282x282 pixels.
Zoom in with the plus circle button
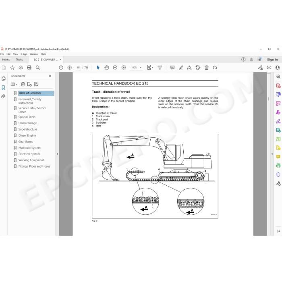pyautogui.click(x=124, y=68)
